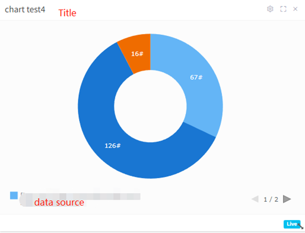Open the chart settings gear
This screenshot has height=233, width=305.
270,9
